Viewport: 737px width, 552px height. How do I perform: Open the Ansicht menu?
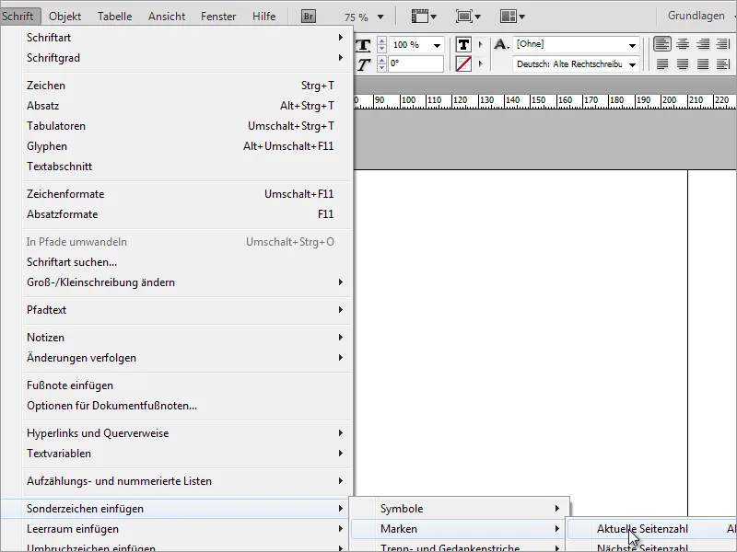[x=167, y=17]
